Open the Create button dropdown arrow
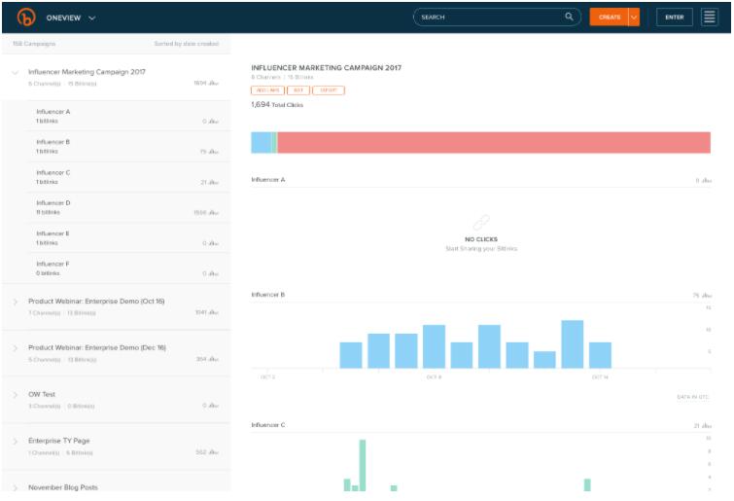The image size is (734, 501). tap(634, 17)
